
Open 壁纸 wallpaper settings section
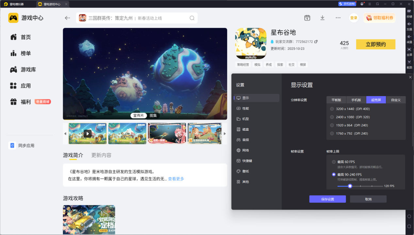click(257, 171)
